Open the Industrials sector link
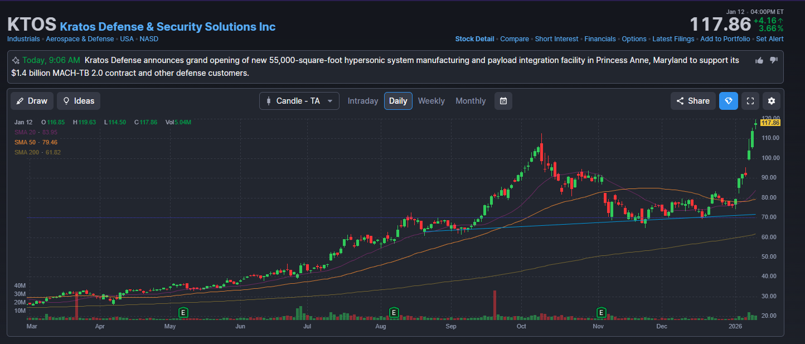This screenshot has height=344, width=805. (x=23, y=39)
